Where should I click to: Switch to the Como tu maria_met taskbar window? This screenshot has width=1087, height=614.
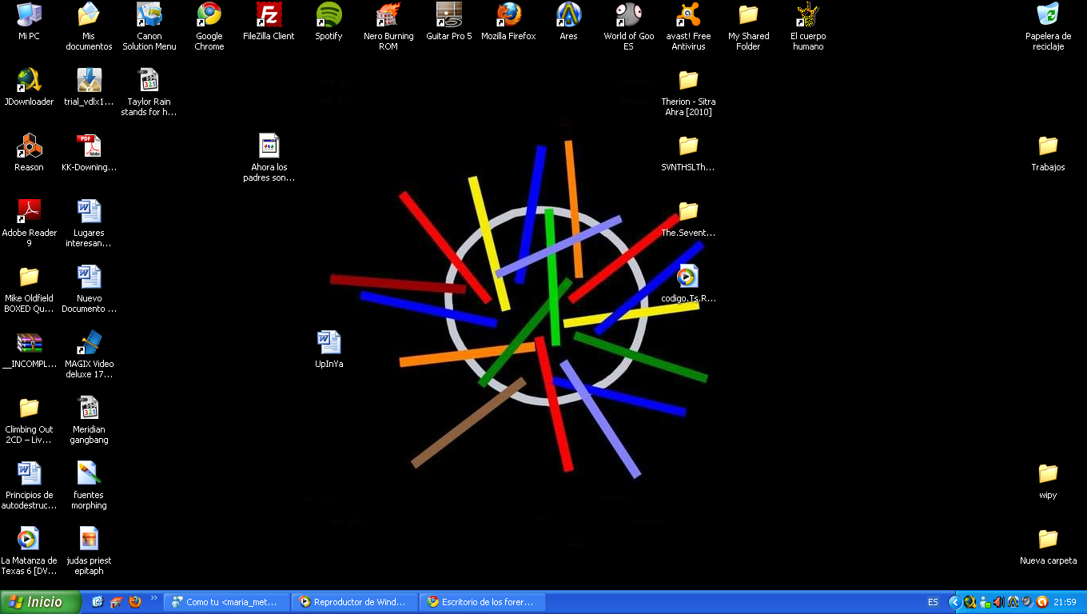226,602
